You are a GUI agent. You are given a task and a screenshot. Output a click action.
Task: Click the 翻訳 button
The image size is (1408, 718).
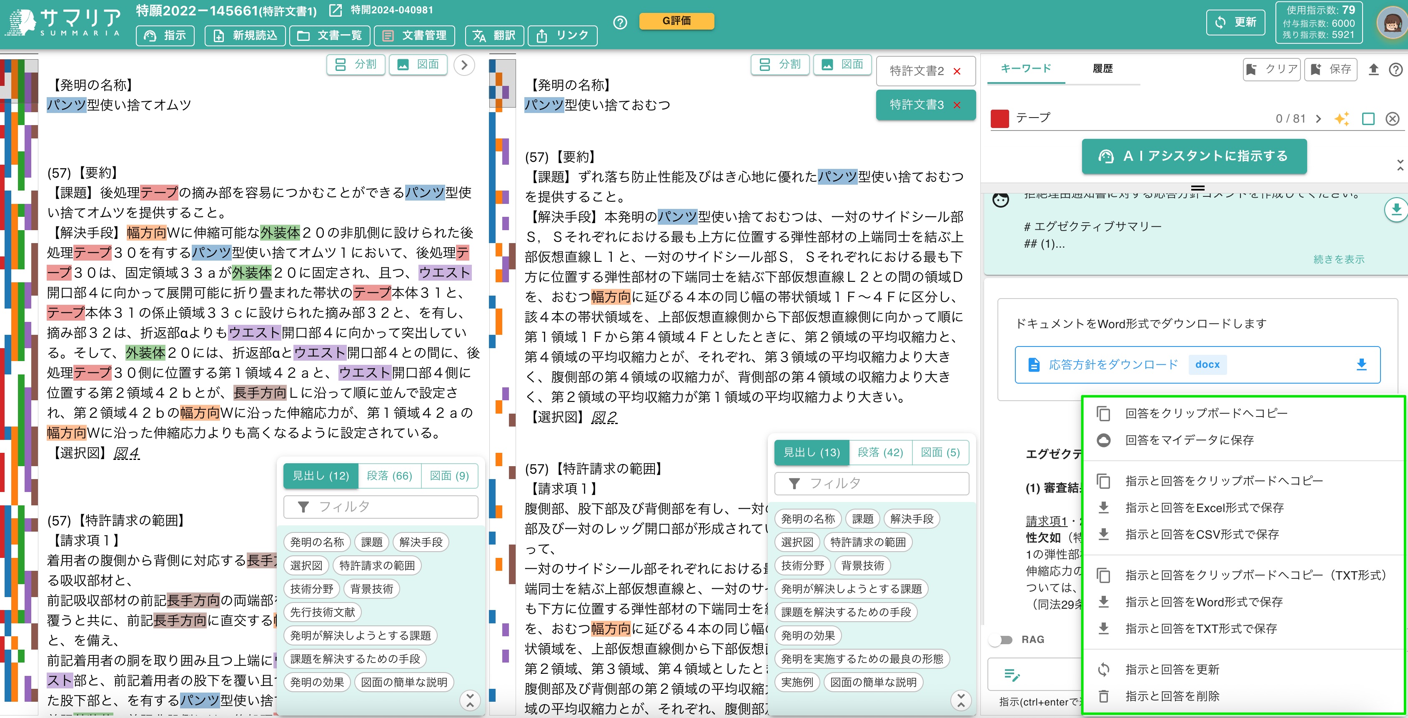click(494, 35)
